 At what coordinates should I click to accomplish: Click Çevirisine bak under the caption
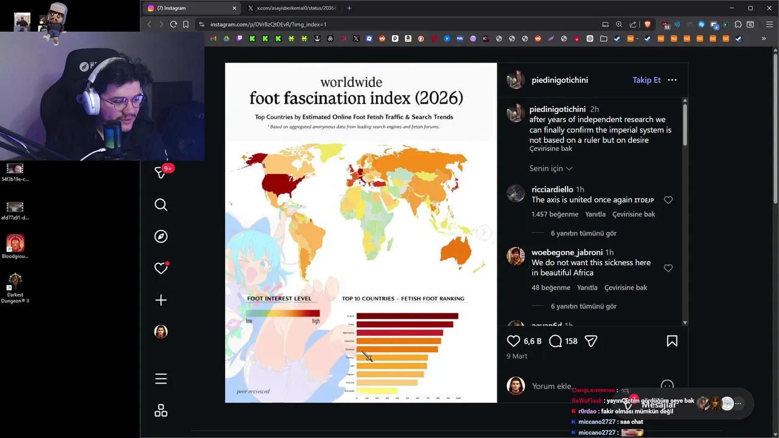point(551,149)
